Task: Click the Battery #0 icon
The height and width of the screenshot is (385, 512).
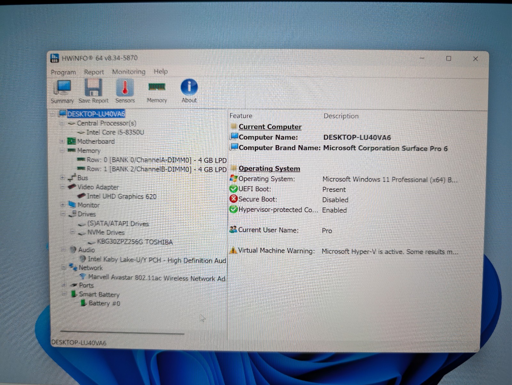Action: click(x=84, y=303)
